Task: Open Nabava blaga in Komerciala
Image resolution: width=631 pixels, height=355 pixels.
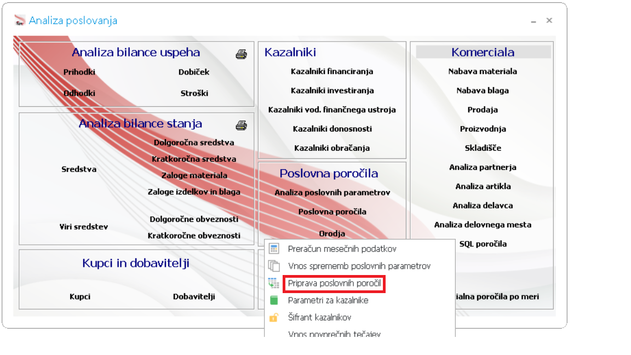Action: point(483,90)
